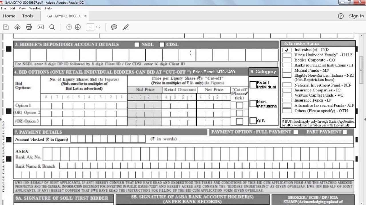Click the 'Retail Discount' column header
Screen dimensions: 366x205
click(x=180, y=90)
